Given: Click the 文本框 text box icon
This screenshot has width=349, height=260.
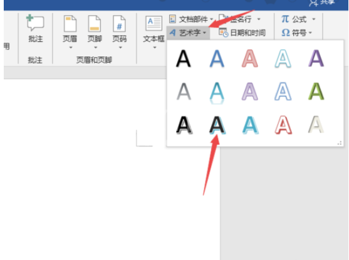Looking at the screenshot, I should point(154,23).
